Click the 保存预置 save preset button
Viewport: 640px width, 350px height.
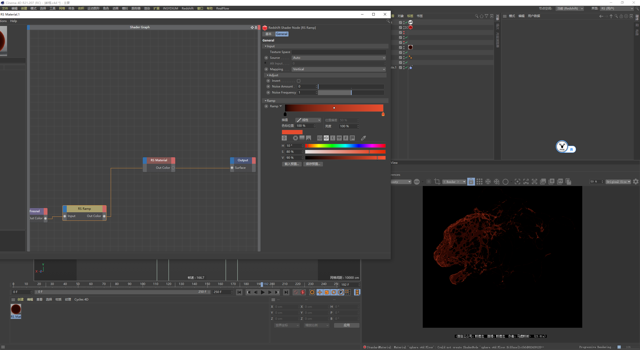(313, 164)
